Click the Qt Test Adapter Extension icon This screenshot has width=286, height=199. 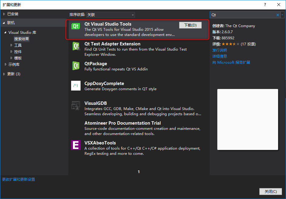pos(76,46)
